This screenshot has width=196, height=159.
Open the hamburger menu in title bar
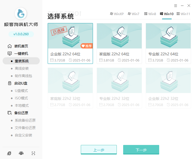[176, 6]
